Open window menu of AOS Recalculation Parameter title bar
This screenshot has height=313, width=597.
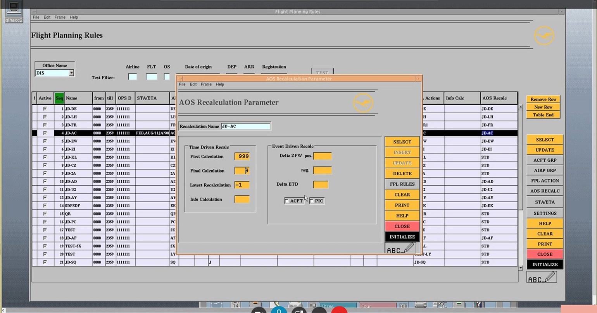[180, 79]
